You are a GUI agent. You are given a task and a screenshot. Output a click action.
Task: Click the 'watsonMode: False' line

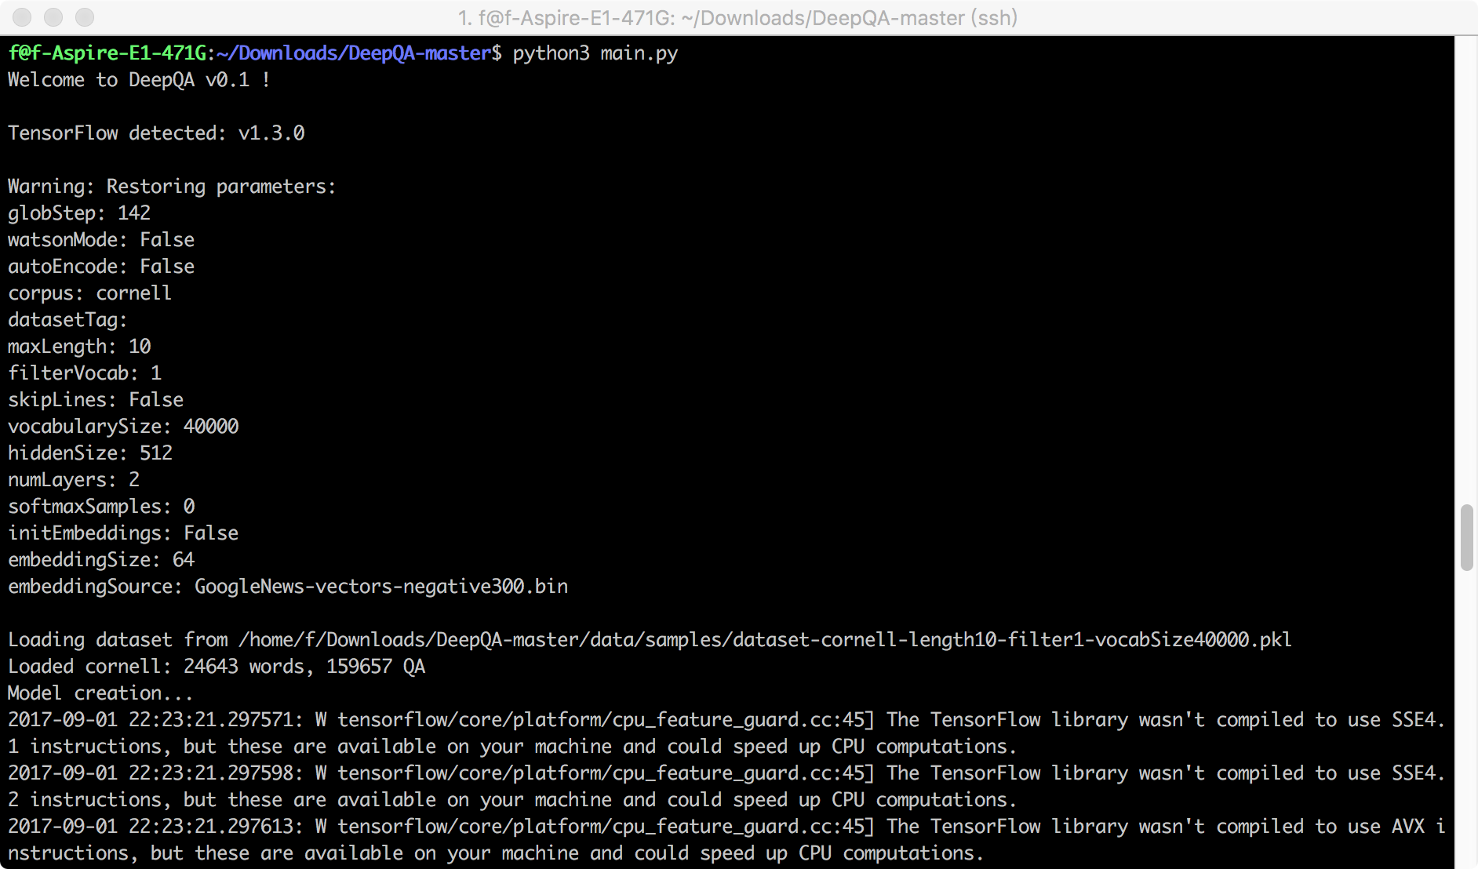tap(101, 240)
